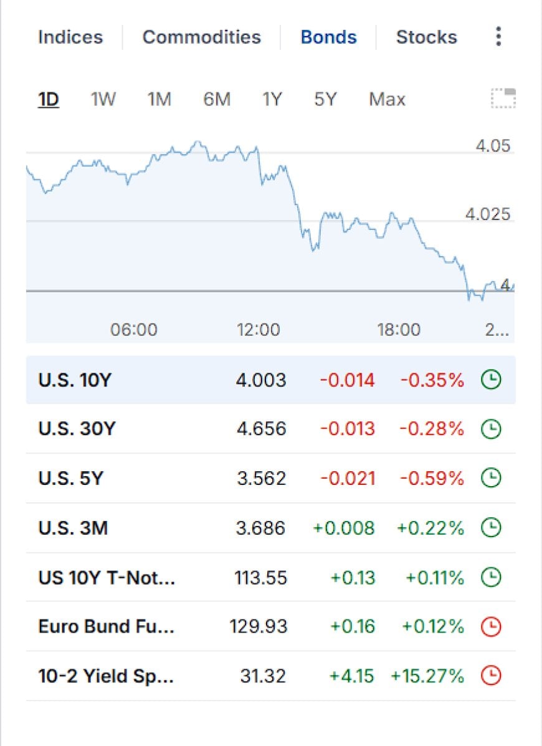Click the clock icon in U.S. 30Y row

coord(491,429)
